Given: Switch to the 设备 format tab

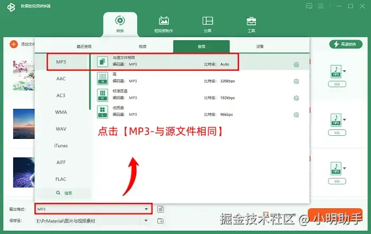Looking at the screenshot, I should [260, 46].
